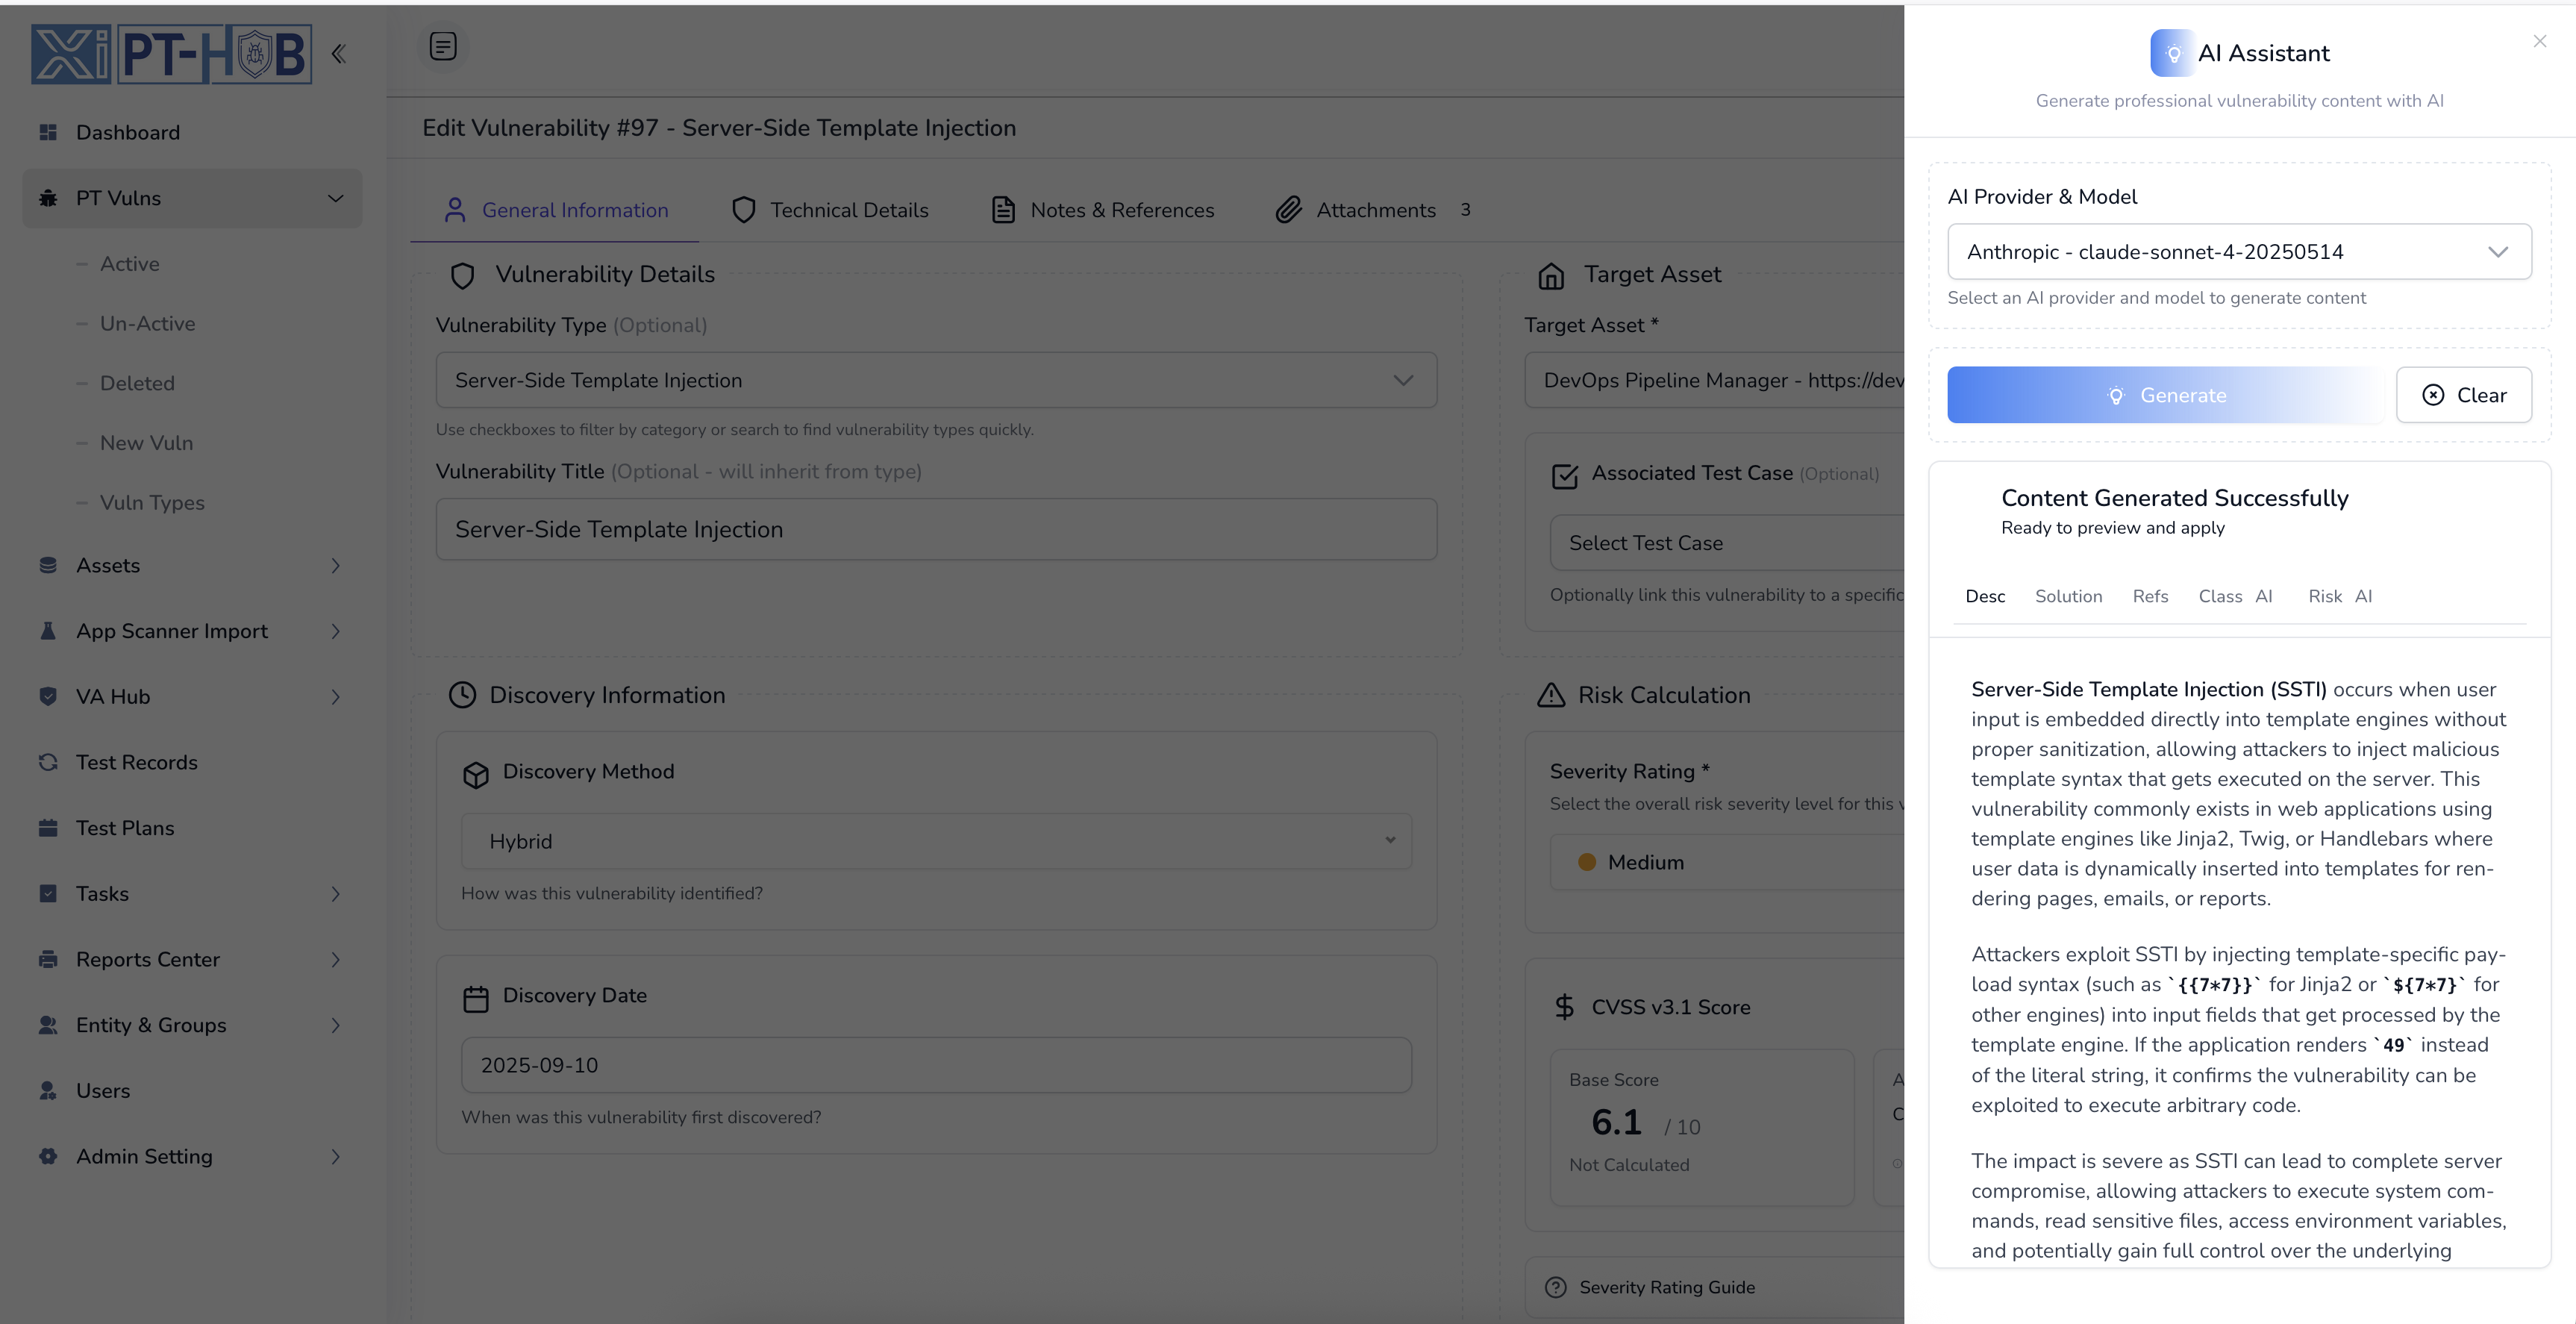Screen dimensions: 2576x1324
Task: Switch to the Solution tab
Action: point(2068,596)
